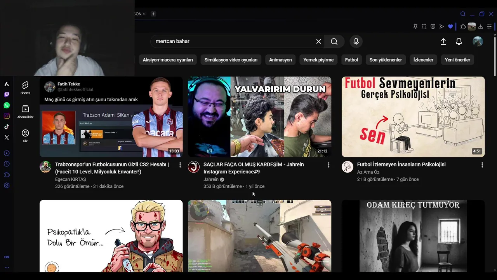This screenshot has height=280, width=497.
Task: Open Futbol İzlemeyen İnsanların Psikolojisi title
Action: tap(401, 164)
